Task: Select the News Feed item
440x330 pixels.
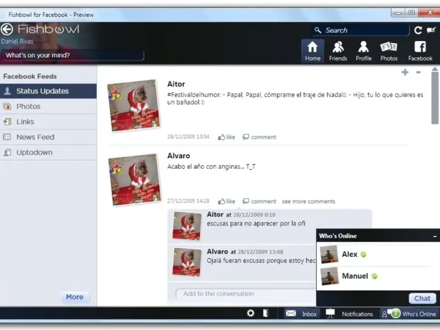Action: click(48, 137)
